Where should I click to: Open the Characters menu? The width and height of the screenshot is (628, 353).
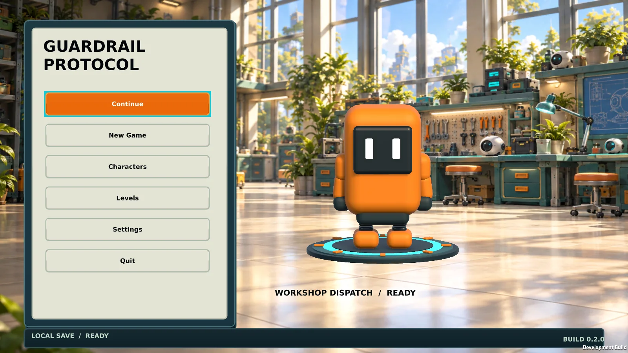pyautogui.click(x=128, y=167)
